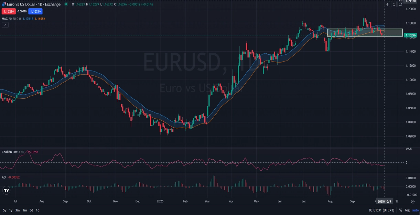This screenshot has height=215, width=420.
Task: Select the 3m time range
Action: click(x=18, y=210)
